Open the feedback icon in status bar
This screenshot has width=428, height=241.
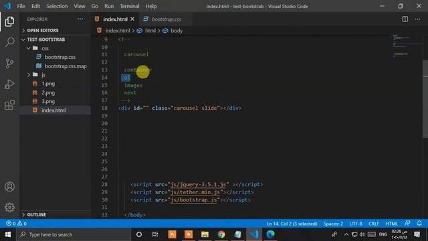pos(407,223)
